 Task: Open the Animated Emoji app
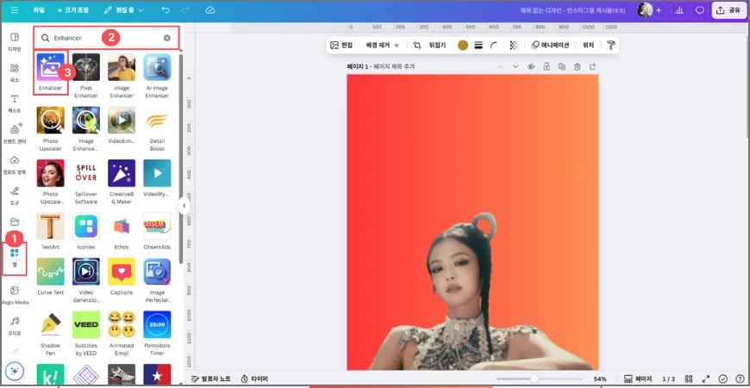[122, 333]
